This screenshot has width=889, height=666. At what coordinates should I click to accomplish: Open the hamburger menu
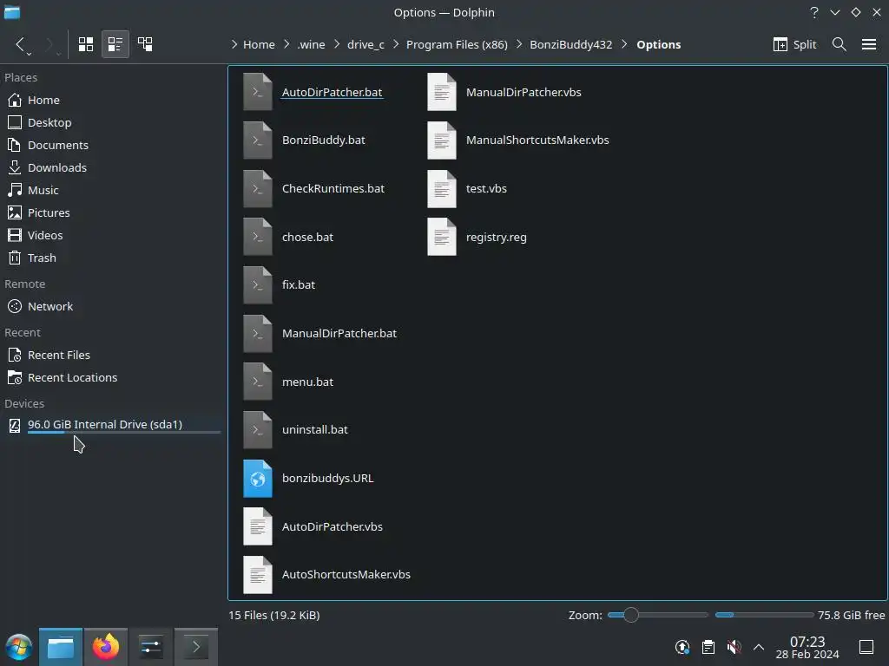point(869,44)
